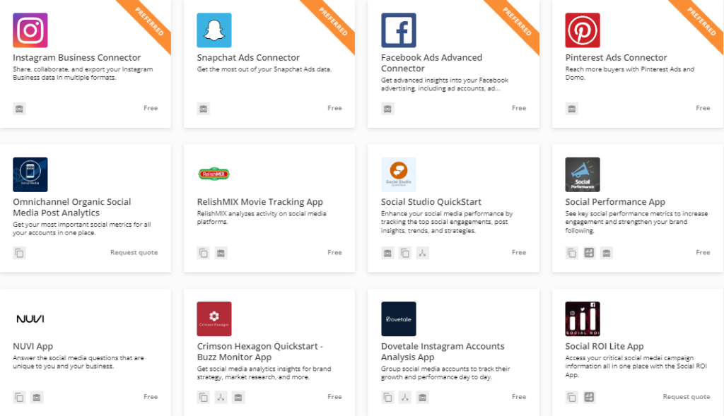
Task: Click the Facebook logo icon
Action: [399, 30]
